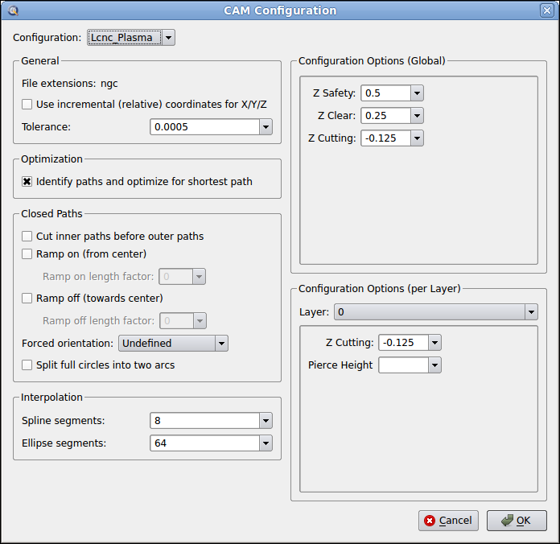Confirm settings with the OK button

click(x=517, y=521)
